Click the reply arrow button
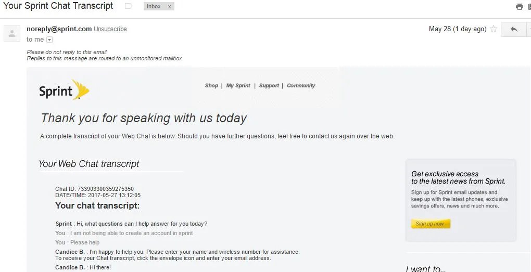This screenshot has width=531, height=272. pyautogui.click(x=514, y=29)
